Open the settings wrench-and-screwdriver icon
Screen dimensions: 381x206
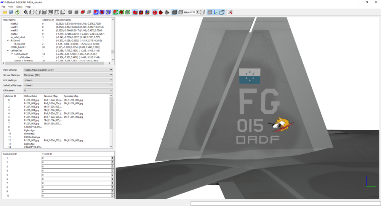click(231, 12)
